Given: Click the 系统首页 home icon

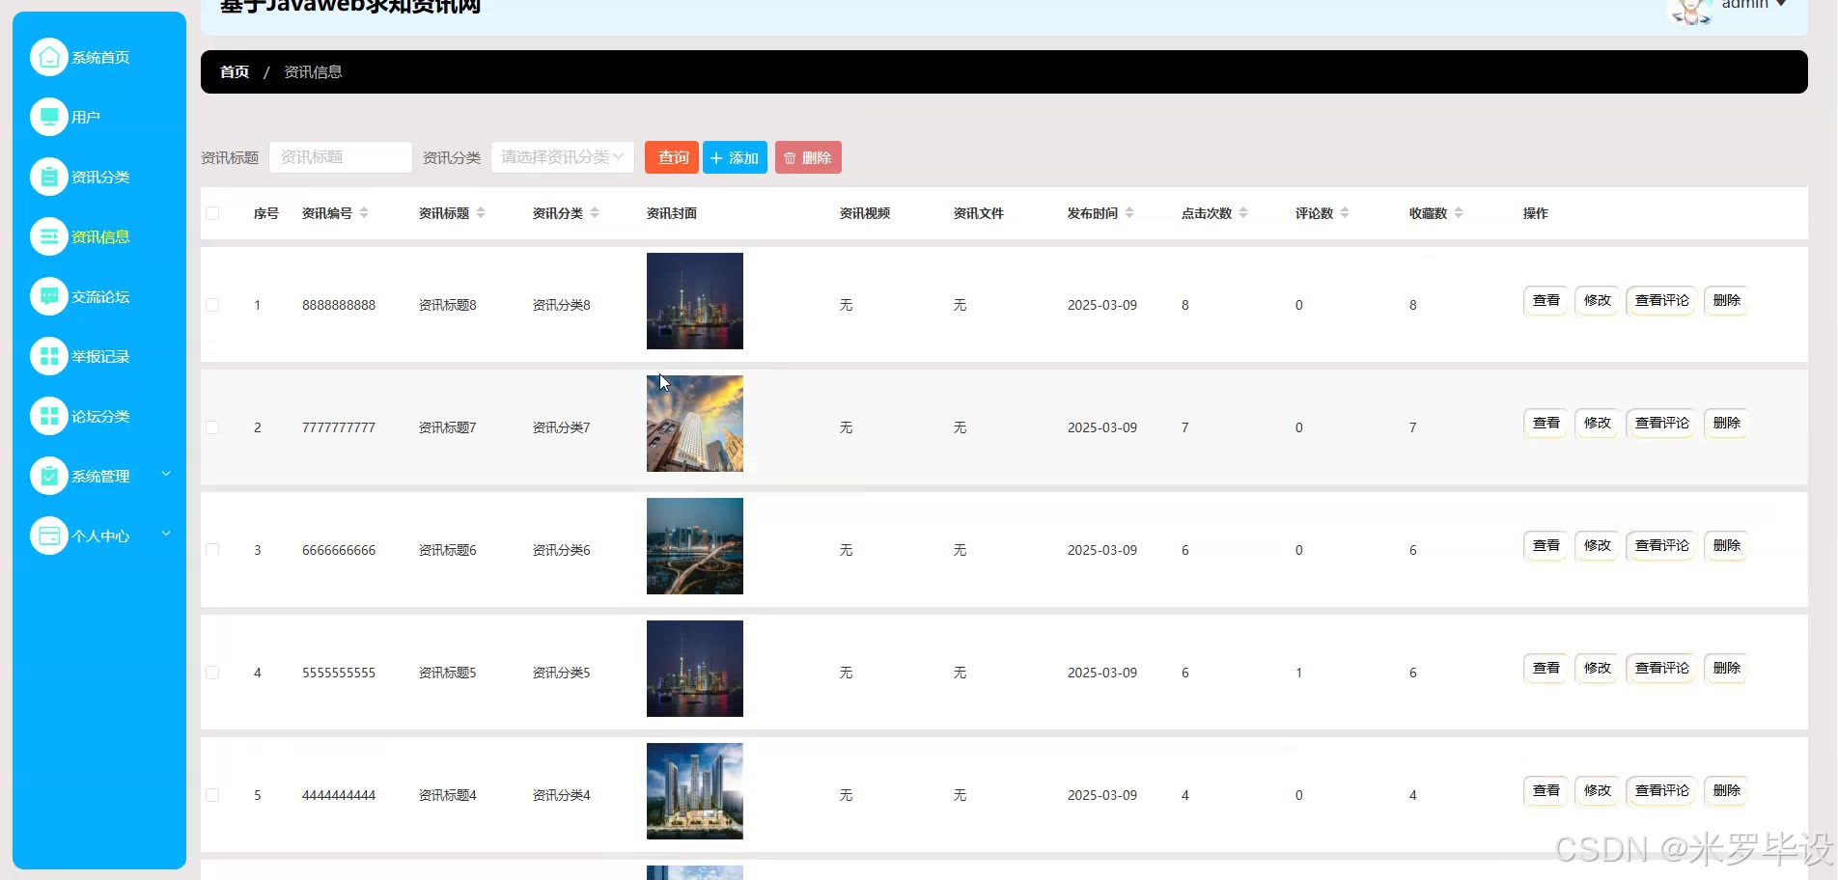Looking at the screenshot, I should [49, 57].
